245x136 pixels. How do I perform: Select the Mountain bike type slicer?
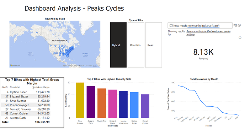(x=136, y=45)
